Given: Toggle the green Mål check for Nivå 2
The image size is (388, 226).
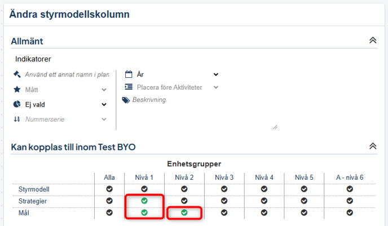Looking at the screenshot, I should 184,212.
